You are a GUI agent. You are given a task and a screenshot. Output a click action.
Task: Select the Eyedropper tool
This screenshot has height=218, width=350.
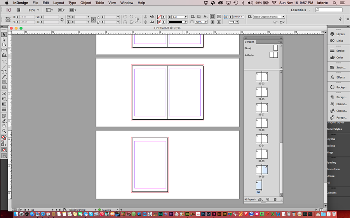coord(4,121)
